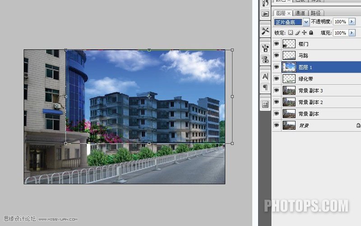The height and width of the screenshot is (226, 361).
Task: Select the 背景 layer name
Action: [304, 125]
